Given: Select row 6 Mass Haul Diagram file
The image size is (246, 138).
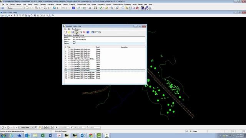Looking at the screenshot, I should click(x=105, y=59).
